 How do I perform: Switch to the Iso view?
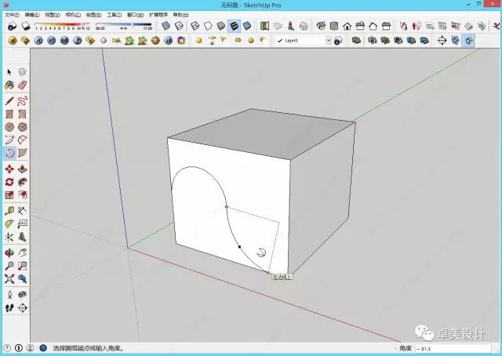[x=321, y=26]
